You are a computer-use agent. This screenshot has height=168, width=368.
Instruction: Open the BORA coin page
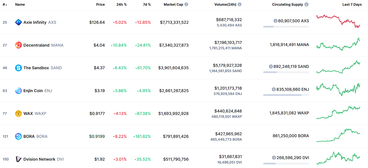(29, 136)
